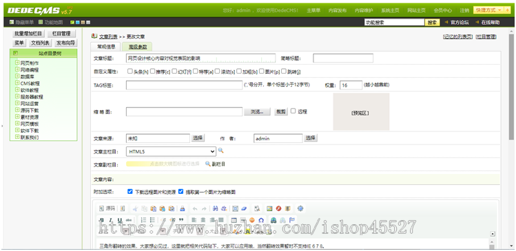516x251 pixels.
Task: Click the Insert Link globe icon
Action: 274,220
